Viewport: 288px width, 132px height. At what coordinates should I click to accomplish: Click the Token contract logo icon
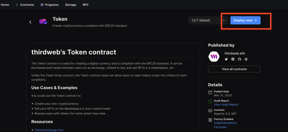43,22
